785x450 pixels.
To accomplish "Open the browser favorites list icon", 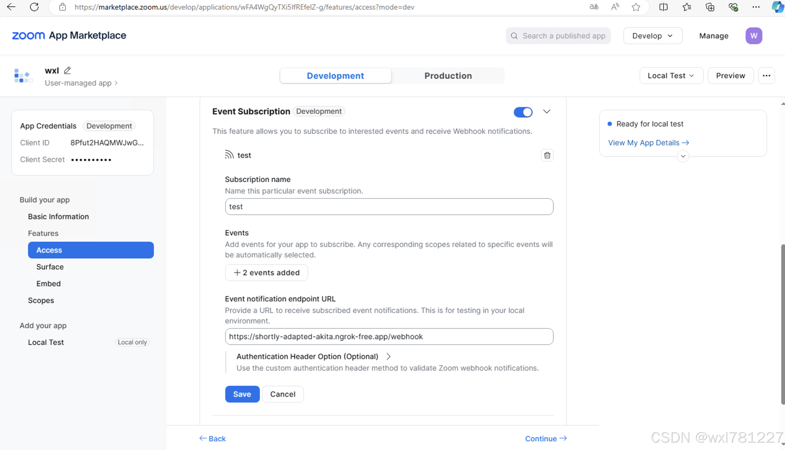I will (x=687, y=7).
